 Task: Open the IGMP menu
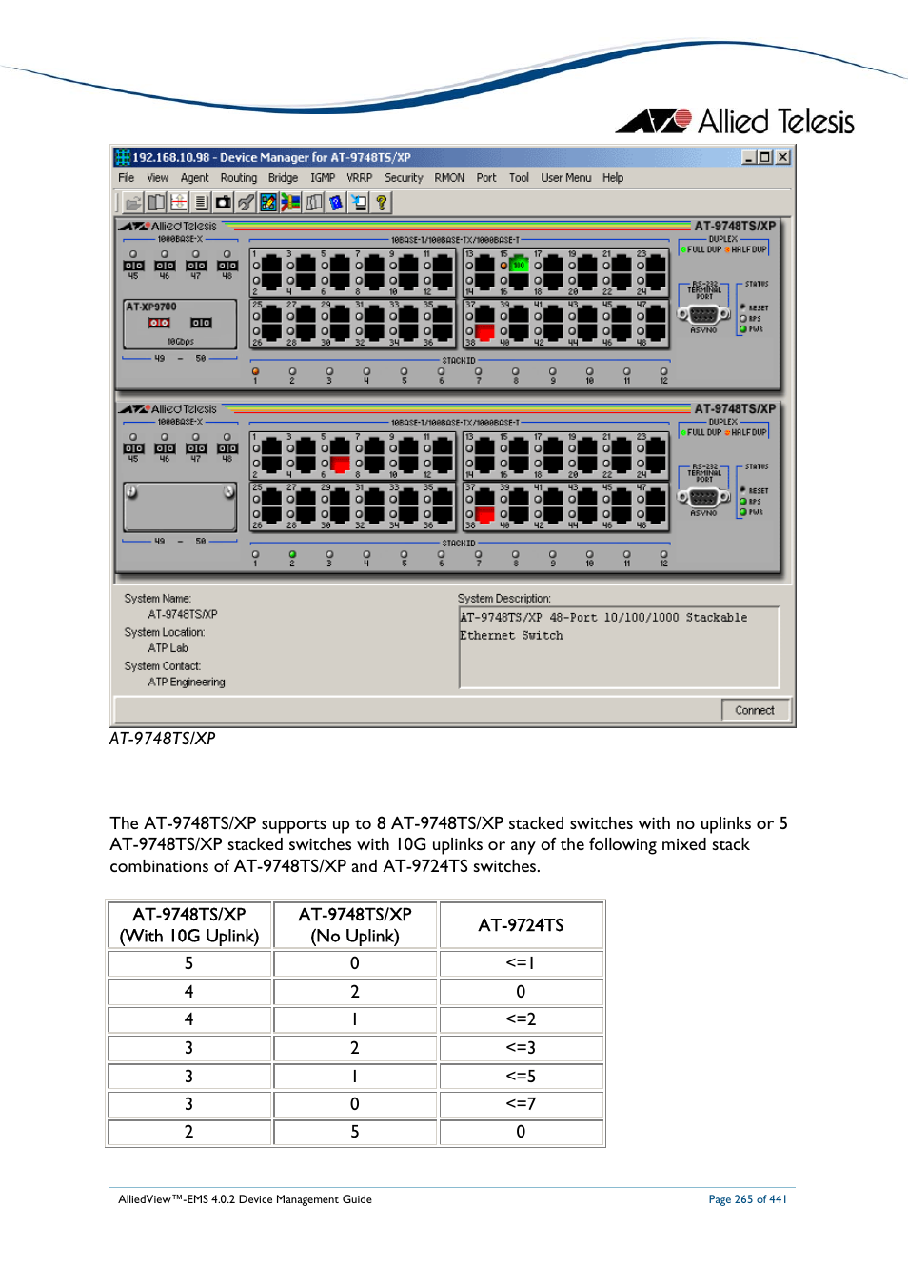(323, 178)
